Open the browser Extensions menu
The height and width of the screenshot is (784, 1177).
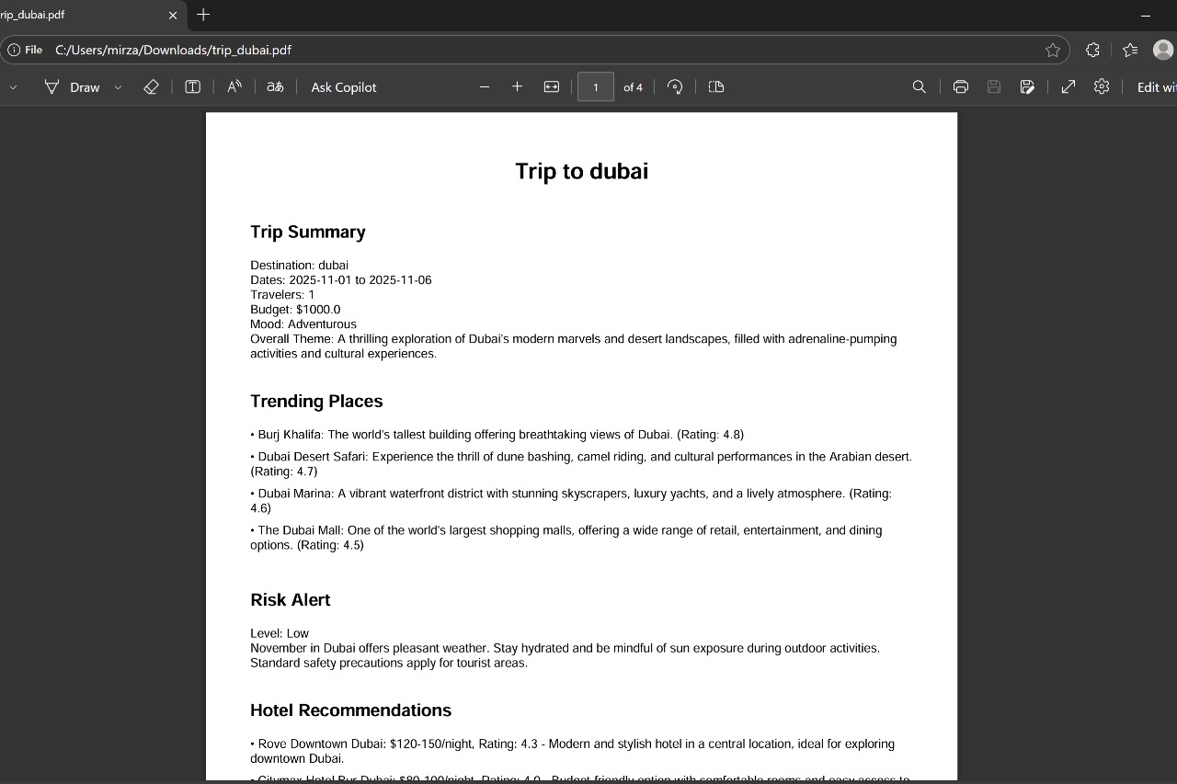1092,50
